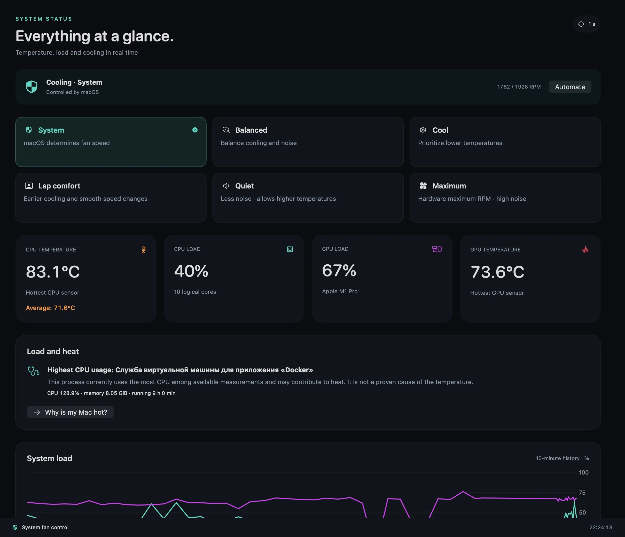The image size is (625, 537).
Task: Click the 10 logical cores label
Action: point(195,292)
